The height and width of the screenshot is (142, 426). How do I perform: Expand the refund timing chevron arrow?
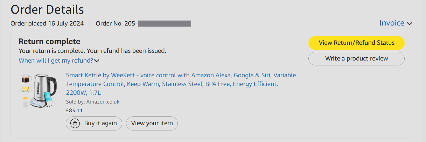pos(97,61)
